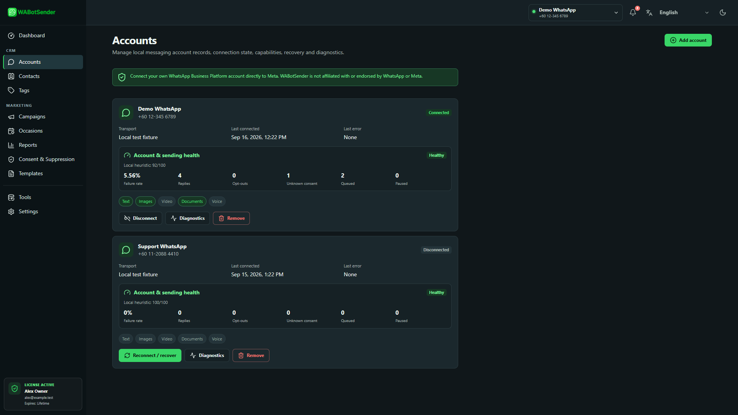Image resolution: width=738 pixels, height=415 pixels.
Task: Click the Documents chip on Demo WhatsApp
Action: tap(192, 201)
